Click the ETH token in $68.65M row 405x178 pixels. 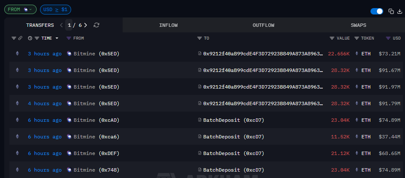coord(366,153)
